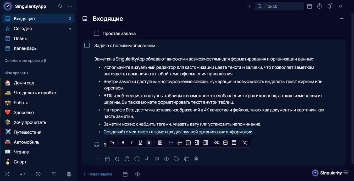Open the "Сегодня" section in the sidebar
The image size is (354, 181).
click(x=23, y=29)
